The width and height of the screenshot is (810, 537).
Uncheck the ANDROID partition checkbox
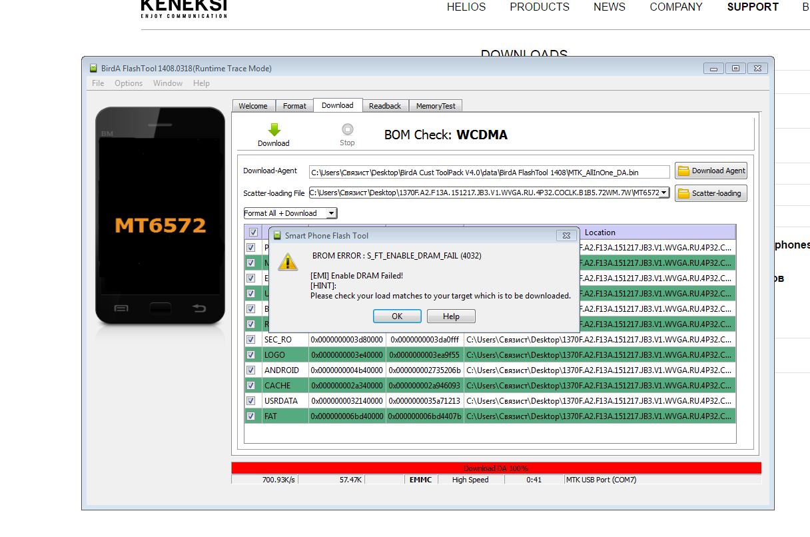251,370
